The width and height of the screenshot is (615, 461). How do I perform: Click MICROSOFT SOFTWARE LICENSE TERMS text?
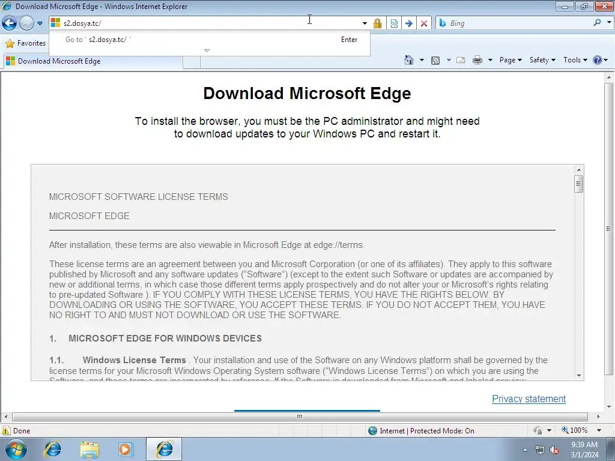coord(139,197)
